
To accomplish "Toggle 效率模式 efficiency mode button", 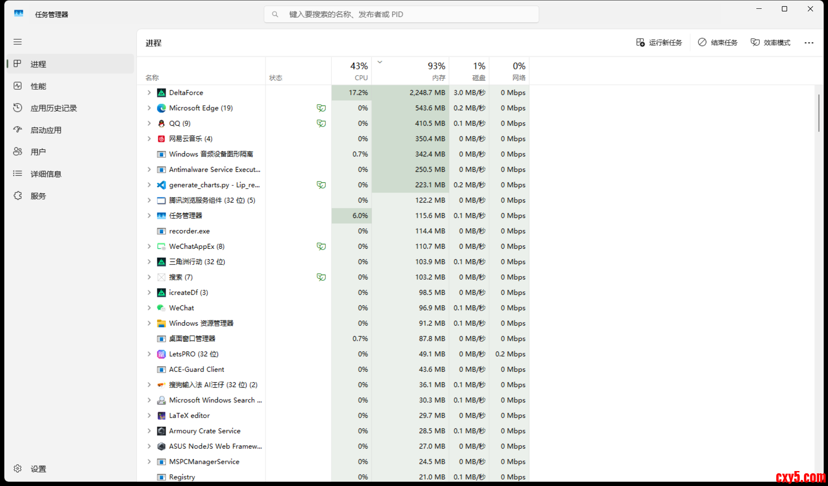I will coord(770,43).
